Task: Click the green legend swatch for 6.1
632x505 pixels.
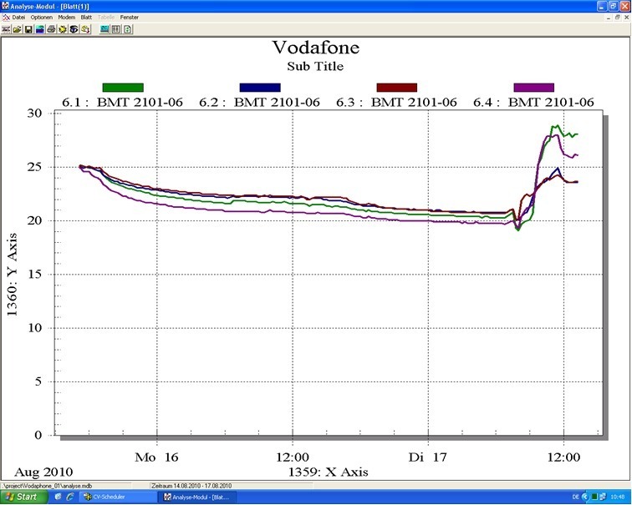Action: (x=123, y=88)
